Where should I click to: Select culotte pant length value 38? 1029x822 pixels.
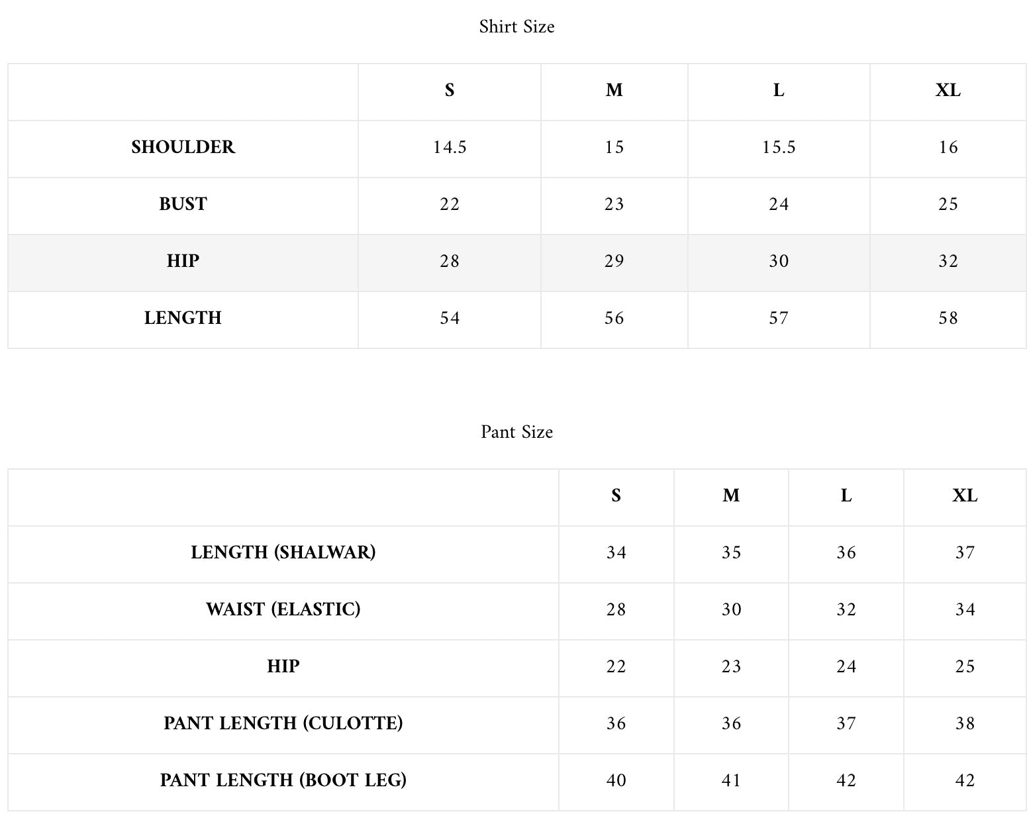click(965, 723)
